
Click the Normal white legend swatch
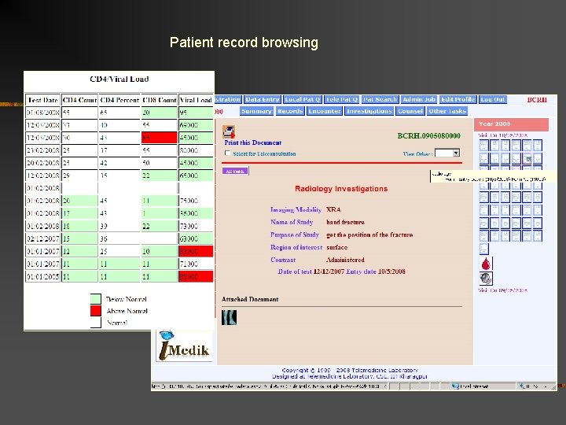[x=96, y=323]
